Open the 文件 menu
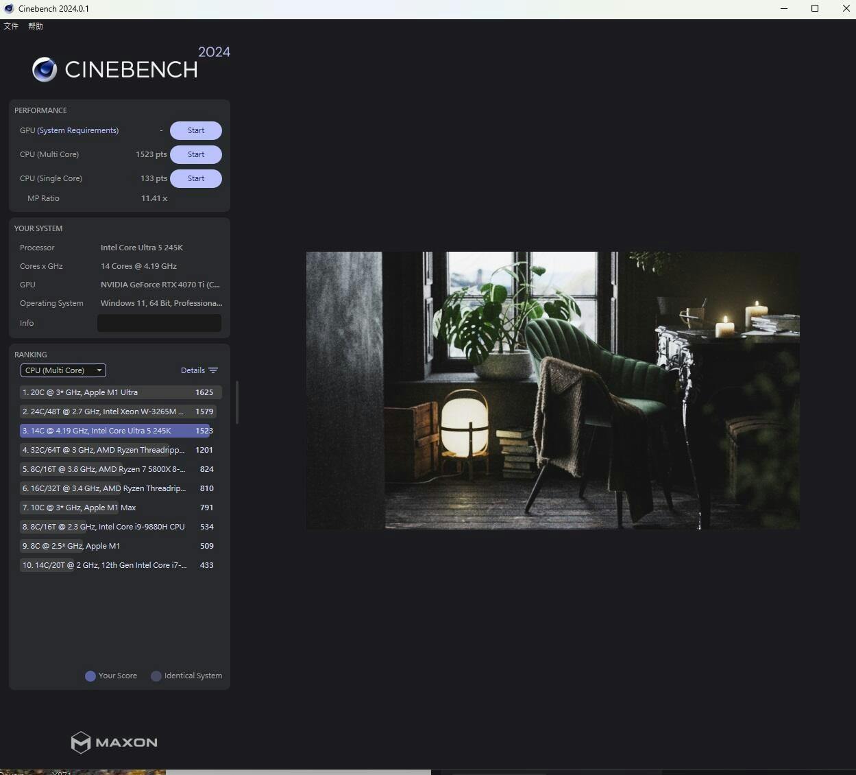The height and width of the screenshot is (775, 856). 11,26
